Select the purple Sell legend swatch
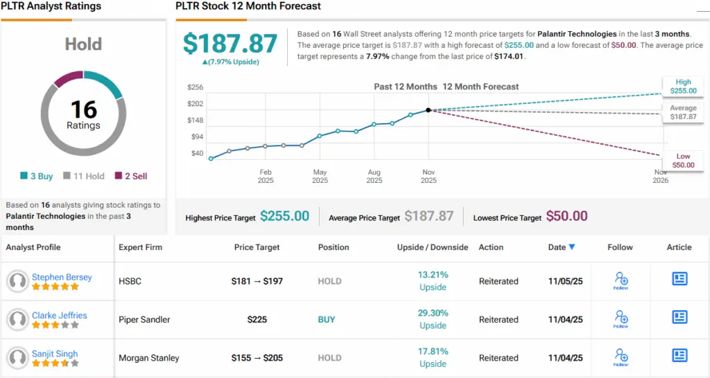The image size is (710, 378). pos(119,176)
